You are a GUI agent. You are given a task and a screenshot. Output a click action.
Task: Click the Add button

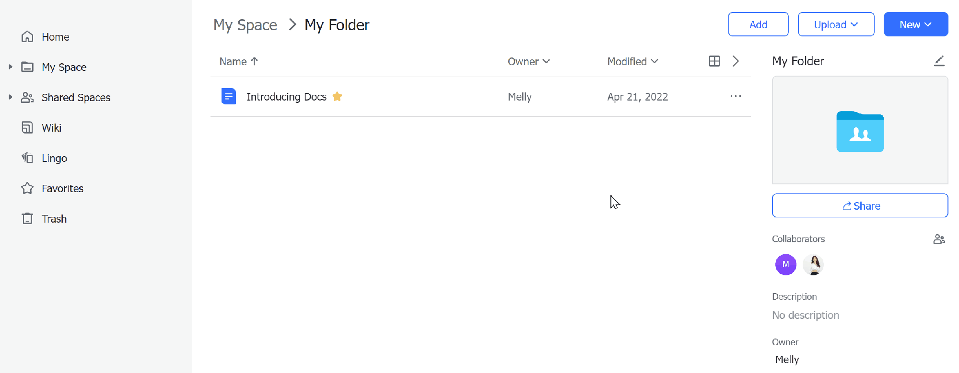tap(758, 24)
